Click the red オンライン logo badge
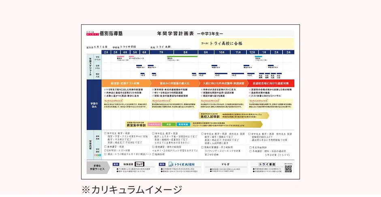Image resolution: width=381 pixels, height=197 pixels. [x=92, y=34]
